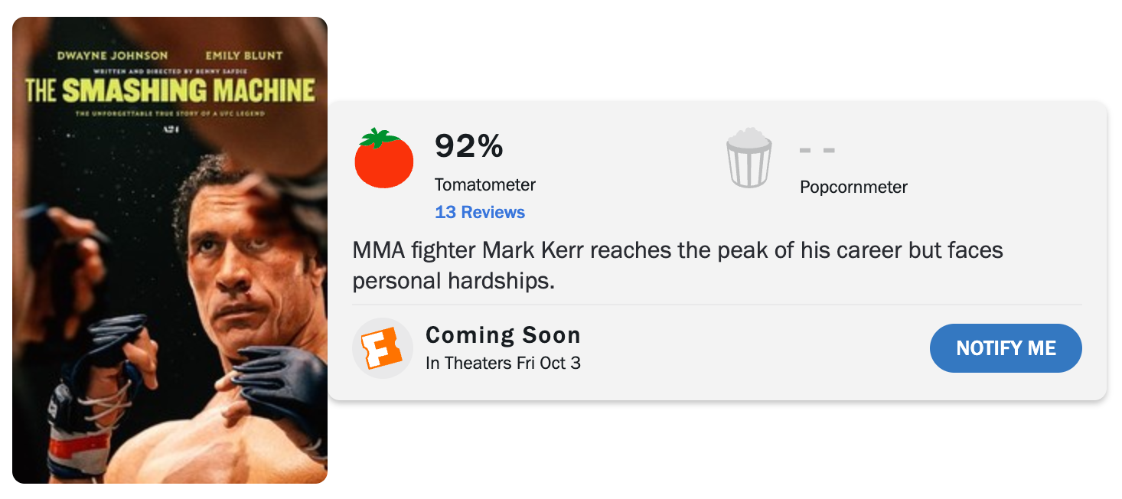Click the A24 logo on the poster

point(170,130)
